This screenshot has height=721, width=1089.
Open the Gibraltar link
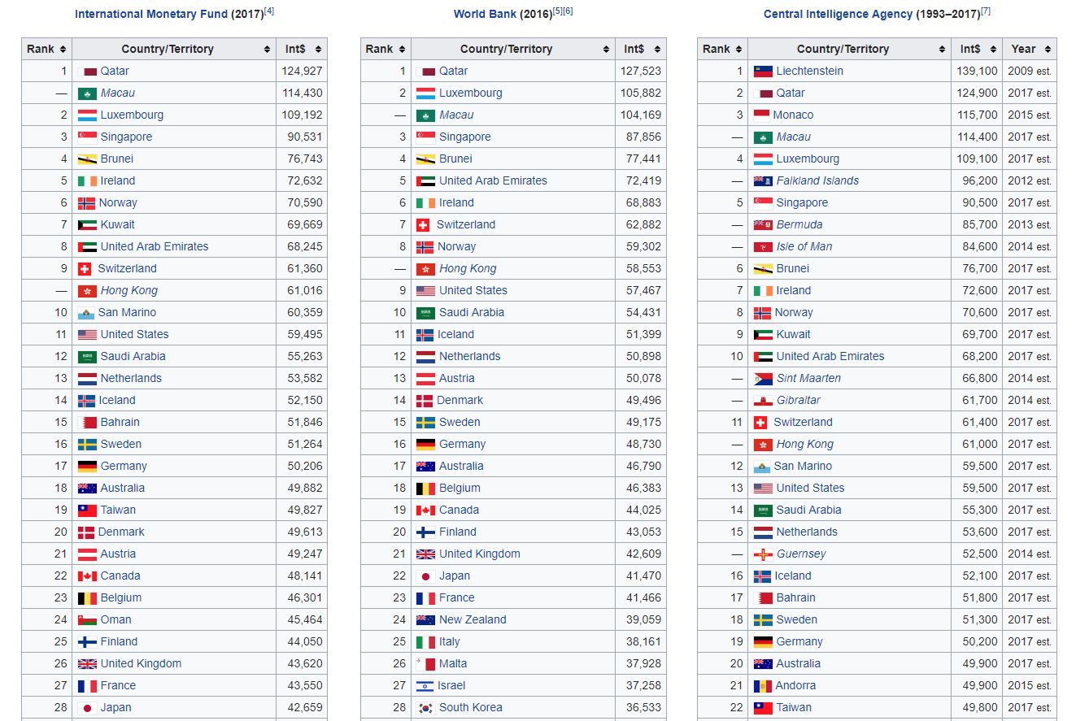[799, 401]
